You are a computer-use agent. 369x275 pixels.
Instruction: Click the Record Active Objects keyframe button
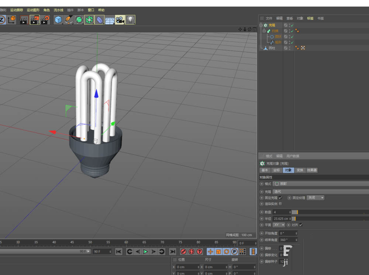183,251
